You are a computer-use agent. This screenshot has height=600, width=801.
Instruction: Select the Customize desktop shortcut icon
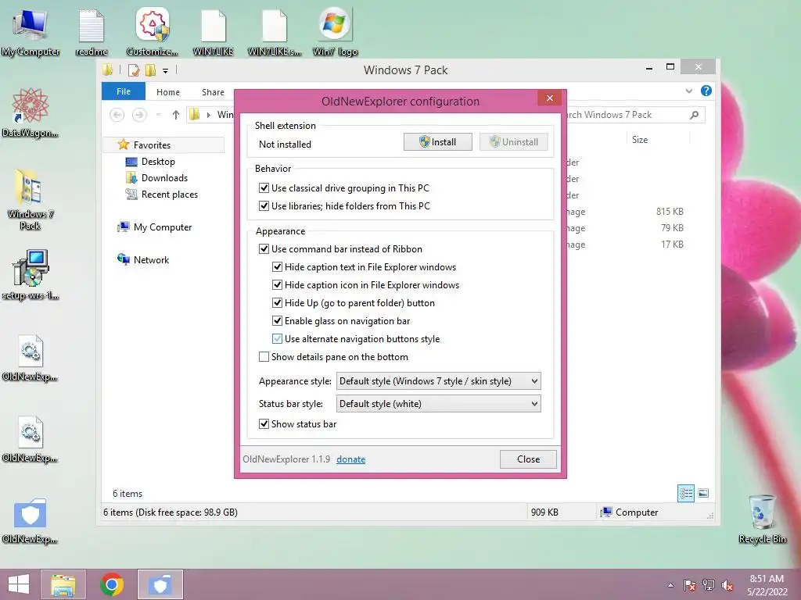point(153,32)
